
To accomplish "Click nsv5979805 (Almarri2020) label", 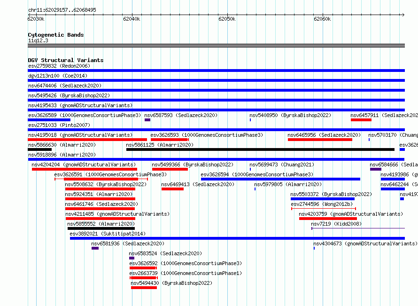I will click(x=288, y=184).
